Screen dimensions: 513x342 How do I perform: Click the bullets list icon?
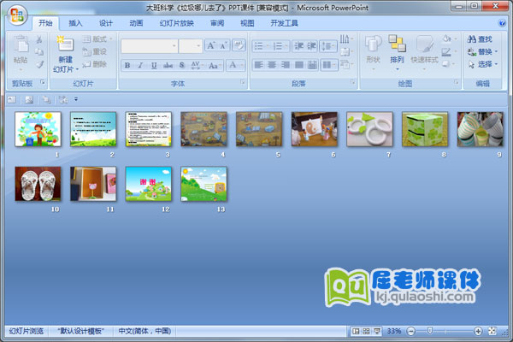click(x=261, y=46)
